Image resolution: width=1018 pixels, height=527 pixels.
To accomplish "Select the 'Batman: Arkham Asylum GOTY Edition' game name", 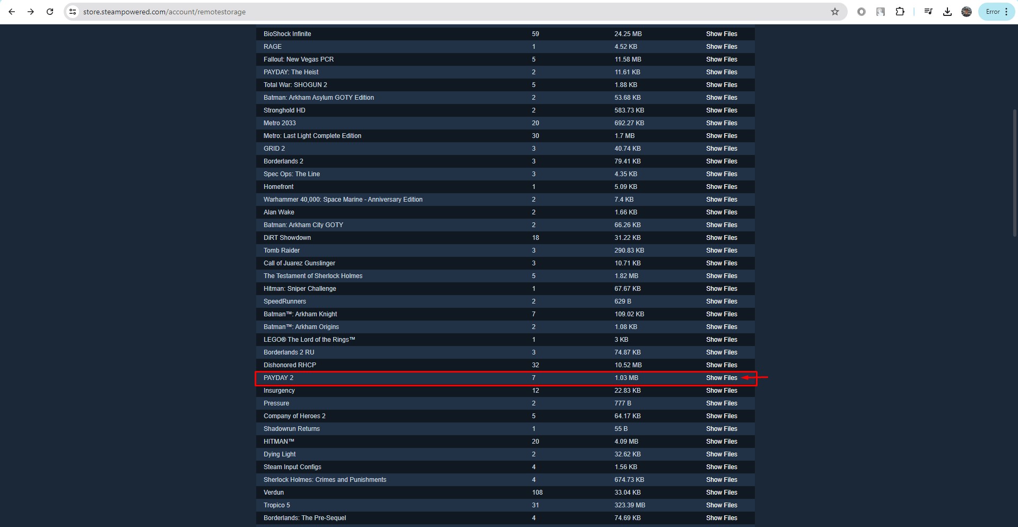I will tap(319, 98).
